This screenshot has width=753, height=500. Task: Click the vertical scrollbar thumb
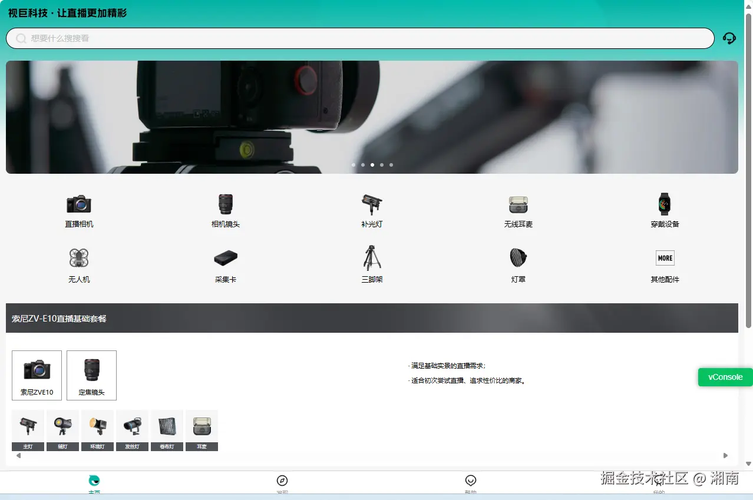[x=749, y=170]
